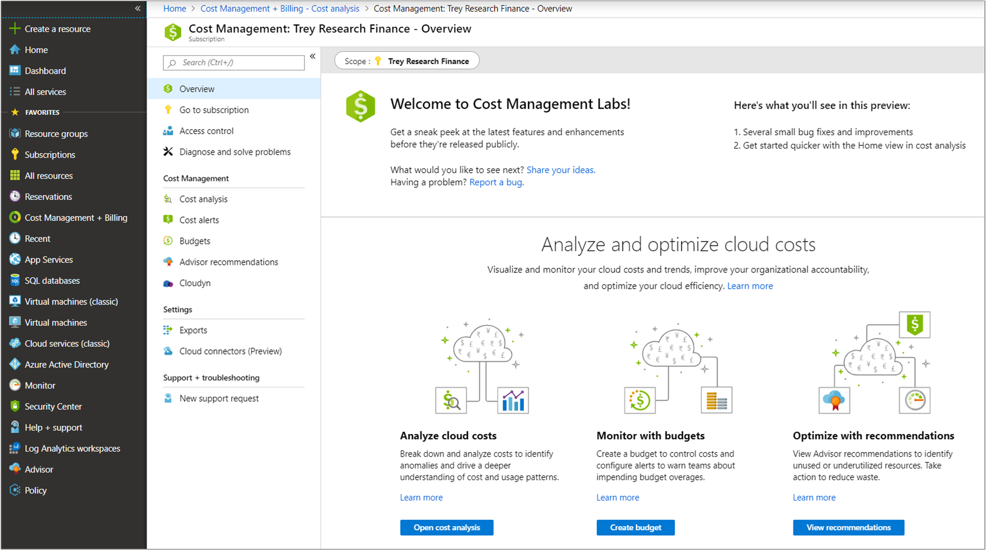Click the Recent clock icon

(x=15, y=239)
